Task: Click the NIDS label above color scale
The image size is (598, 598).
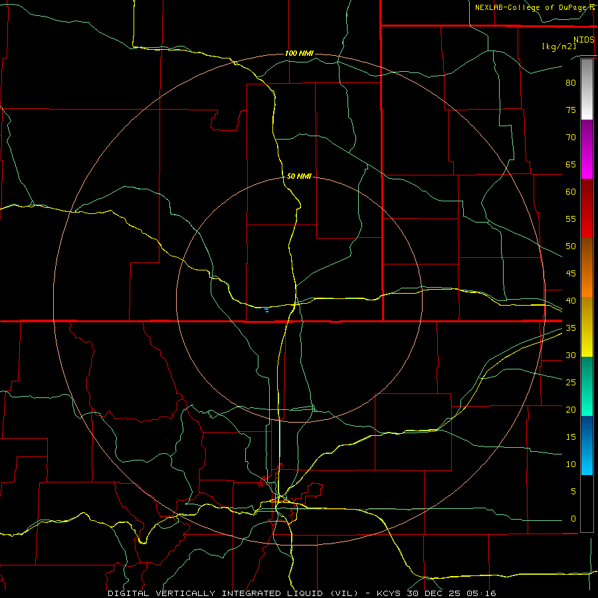Action: click(584, 40)
